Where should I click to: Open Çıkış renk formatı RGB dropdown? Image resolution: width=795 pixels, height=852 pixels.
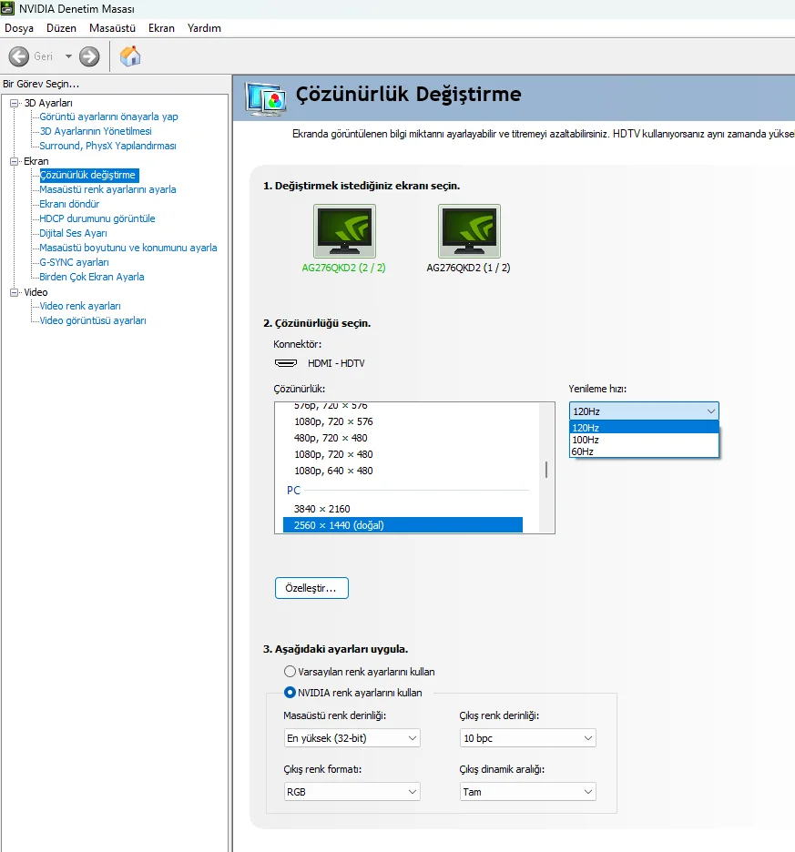point(352,792)
